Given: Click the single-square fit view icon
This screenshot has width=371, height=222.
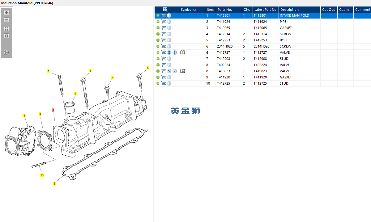Looking at the screenshot, I should pos(6,36).
